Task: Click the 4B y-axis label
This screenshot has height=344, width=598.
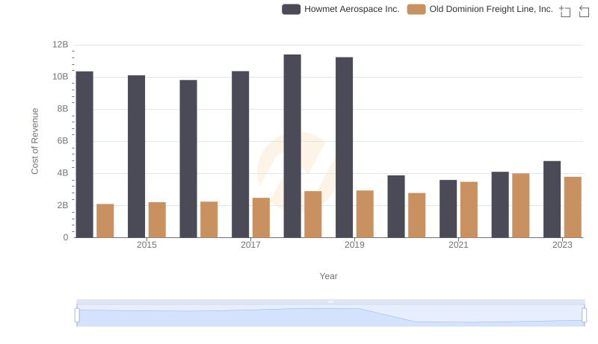Action: pyautogui.click(x=63, y=173)
